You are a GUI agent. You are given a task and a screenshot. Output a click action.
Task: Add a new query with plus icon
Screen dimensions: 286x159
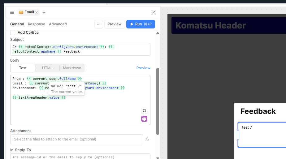pos(44,12)
